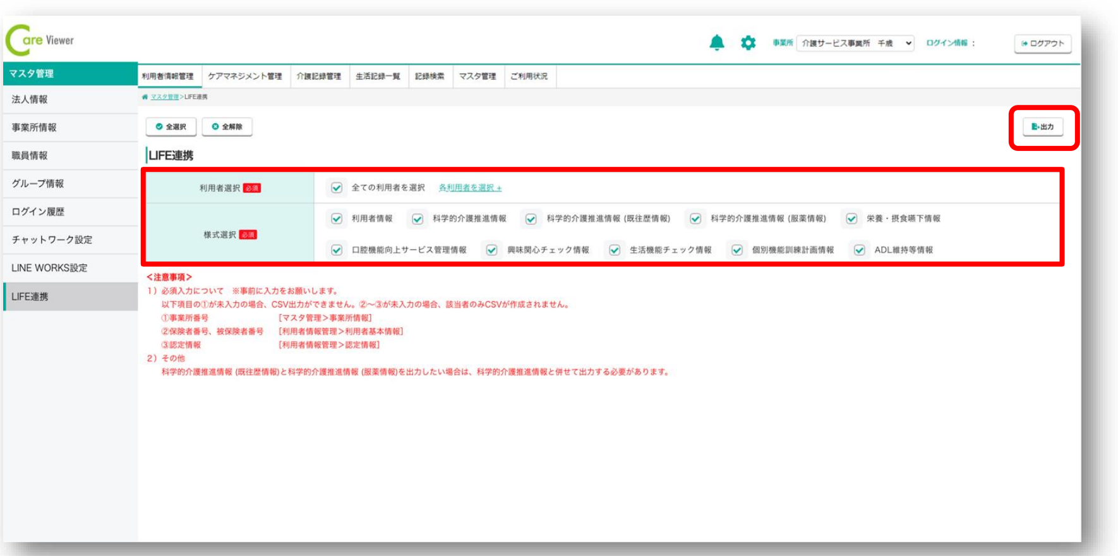
Task: Click the 全解除 deselect-all button
Action: pos(227,126)
